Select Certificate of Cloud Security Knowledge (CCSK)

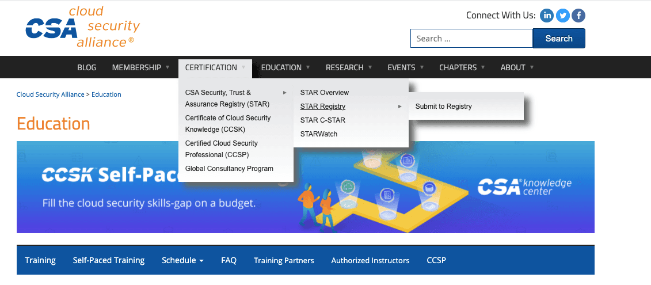pos(228,124)
